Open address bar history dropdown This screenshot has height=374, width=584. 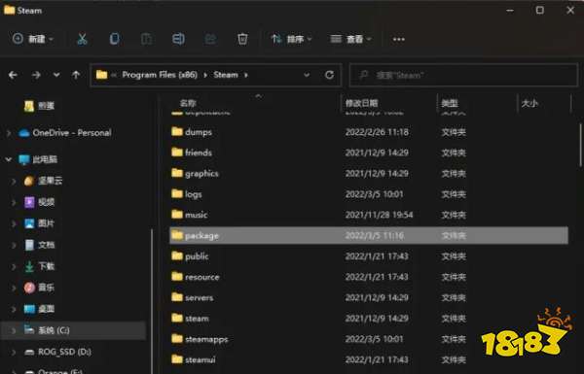pyautogui.click(x=307, y=75)
